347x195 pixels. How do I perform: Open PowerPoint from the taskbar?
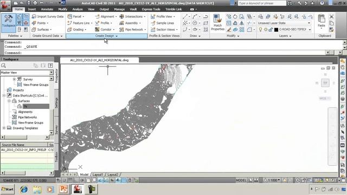(x=63, y=190)
